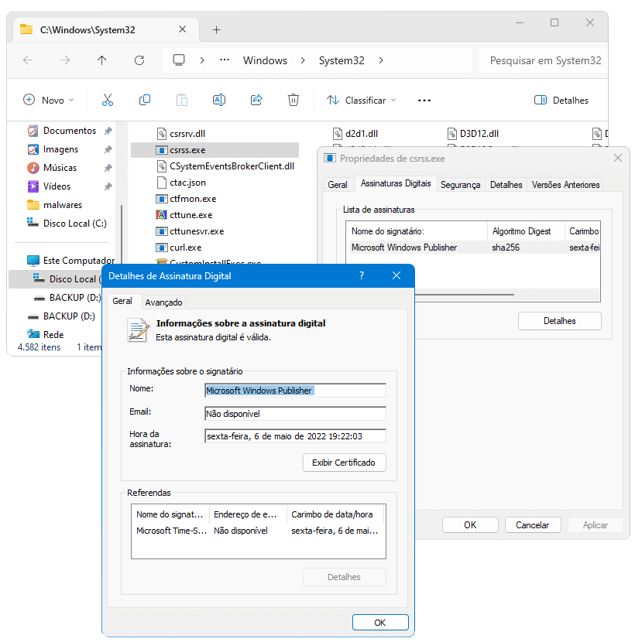Viewport: 635px width, 642px height.
Task: Click the Copy icon in toolbar
Action: [145, 100]
